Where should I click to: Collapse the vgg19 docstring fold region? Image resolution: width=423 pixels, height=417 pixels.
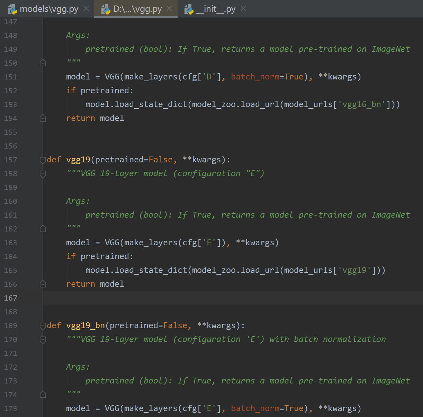coord(43,173)
